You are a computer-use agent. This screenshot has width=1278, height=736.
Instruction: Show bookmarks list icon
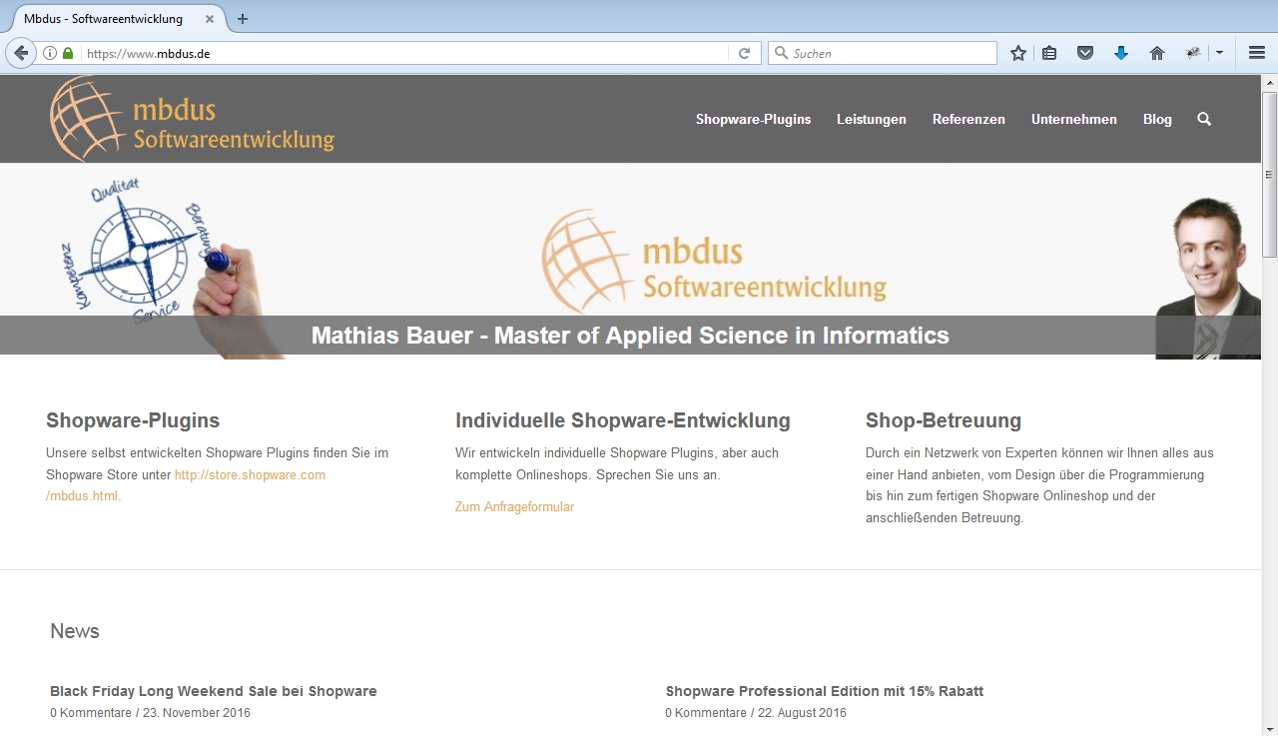point(1049,53)
